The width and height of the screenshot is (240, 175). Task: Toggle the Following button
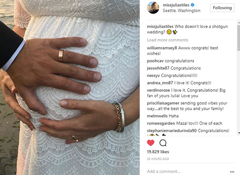pos(222,8)
